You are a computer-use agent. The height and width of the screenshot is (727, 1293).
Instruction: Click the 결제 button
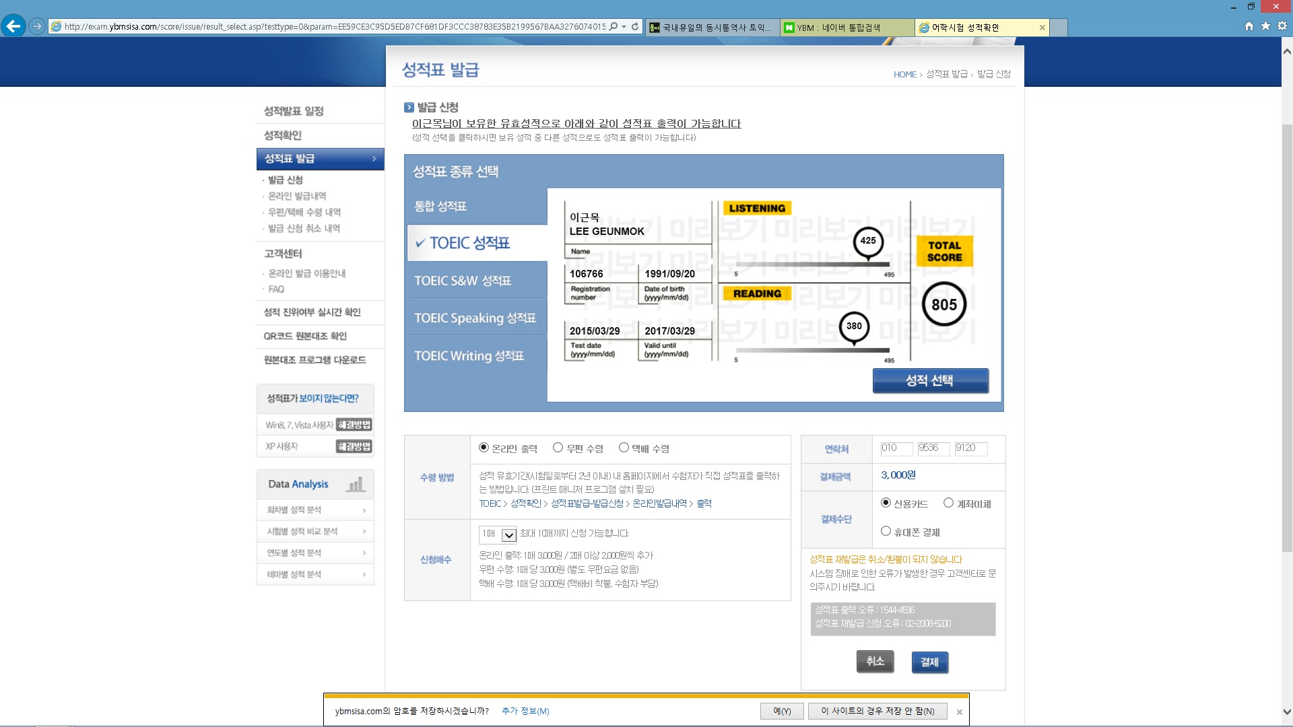pyautogui.click(x=929, y=662)
